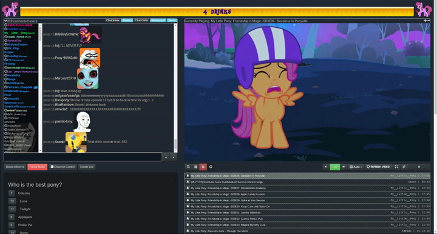Click the userlist vertical scrollbar
This screenshot has width=437, height=234.
click(40, 88)
